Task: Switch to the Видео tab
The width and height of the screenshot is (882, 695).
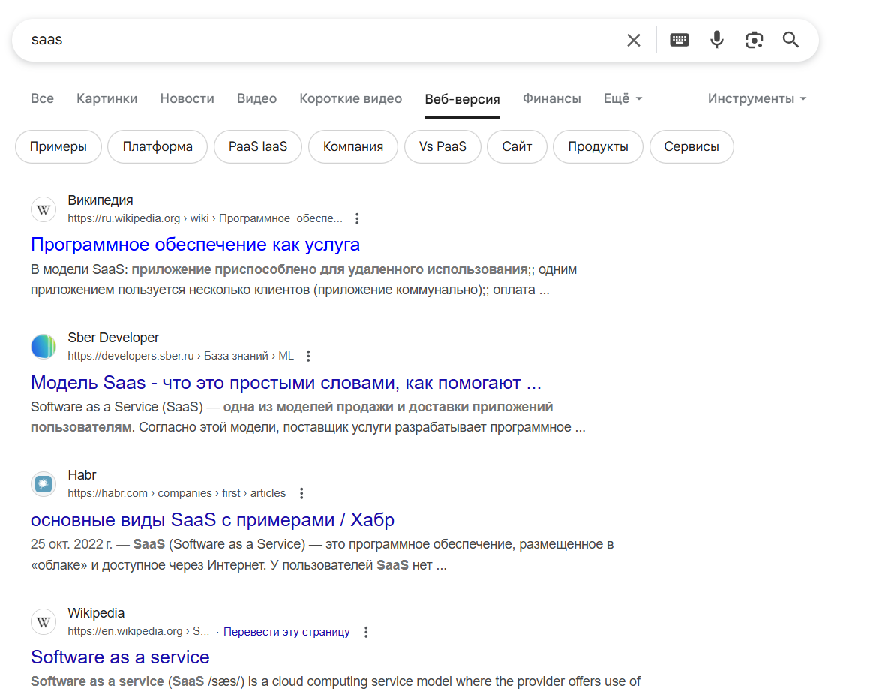Action: coord(256,98)
